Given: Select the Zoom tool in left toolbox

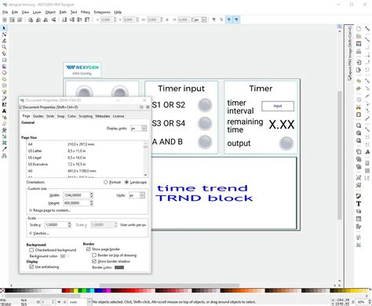Looking at the screenshot, I should click(x=4, y=47).
